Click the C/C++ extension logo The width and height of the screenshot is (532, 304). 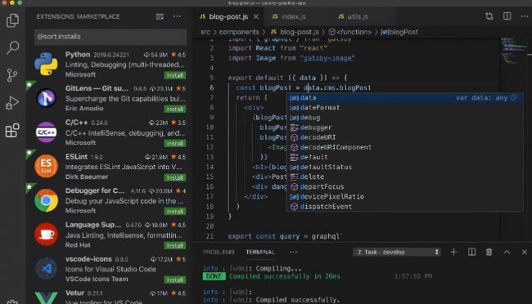(46, 132)
